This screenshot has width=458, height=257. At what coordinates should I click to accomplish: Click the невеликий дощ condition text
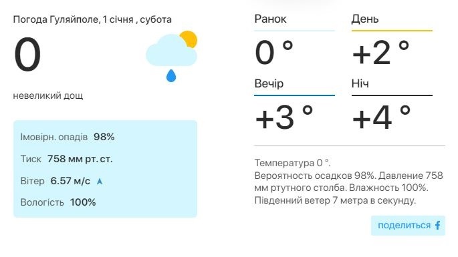48,95
